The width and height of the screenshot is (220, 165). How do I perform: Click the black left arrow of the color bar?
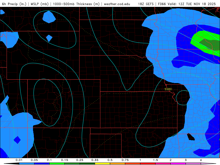[12, 164]
